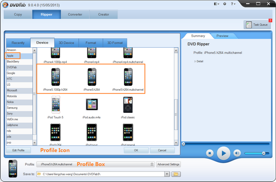Select Google in the device list

19,73
